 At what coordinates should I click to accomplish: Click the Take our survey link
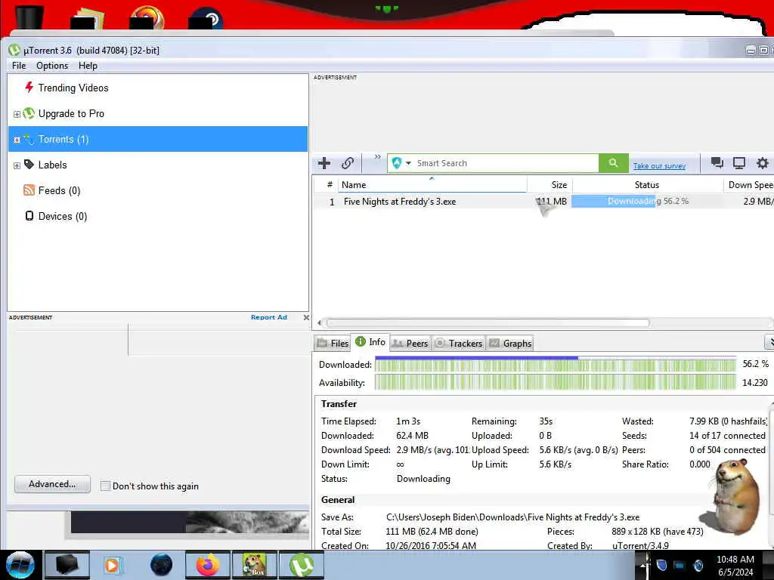(x=659, y=166)
